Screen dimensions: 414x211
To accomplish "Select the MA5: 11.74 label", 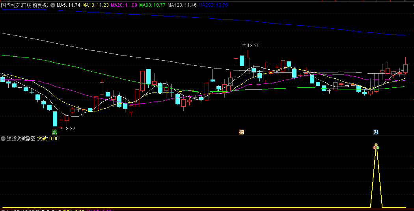I will tap(68, 5).
